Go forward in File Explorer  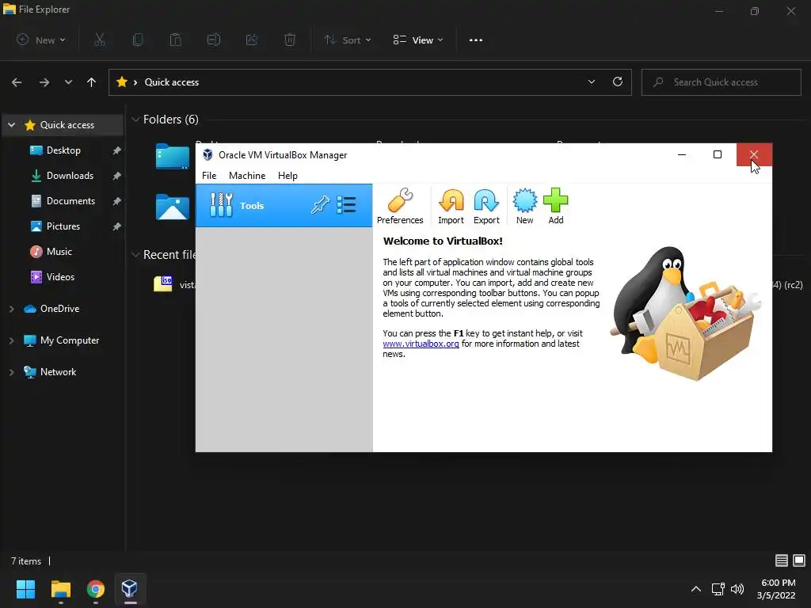(x=44, y=82)
